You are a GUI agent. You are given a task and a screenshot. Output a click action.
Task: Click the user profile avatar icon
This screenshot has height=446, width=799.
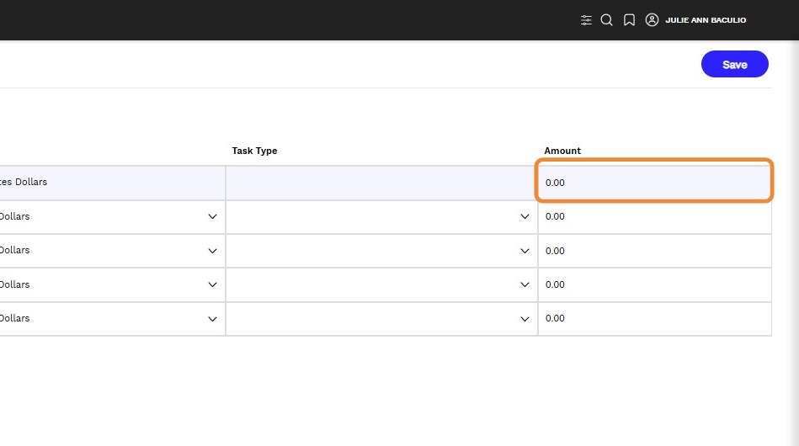(x=652, y=20)
